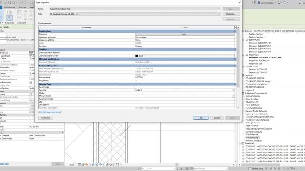Select Door Schedule in Project Browser
305x171 pixels.
252,99
